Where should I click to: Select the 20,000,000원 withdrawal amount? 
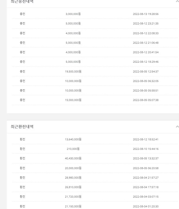73,168
